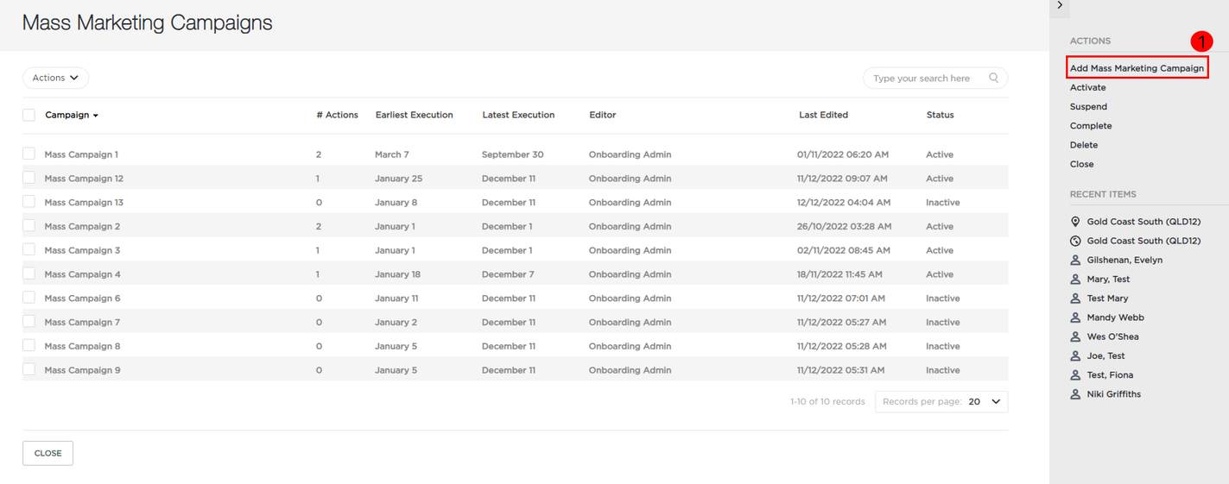Open recent item Test, Fiona
1229x484 pixels.
coord(1110,375)
